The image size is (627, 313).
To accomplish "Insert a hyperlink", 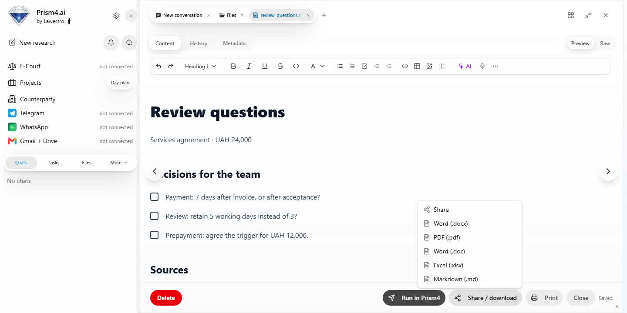I will [x=405, y=66].
